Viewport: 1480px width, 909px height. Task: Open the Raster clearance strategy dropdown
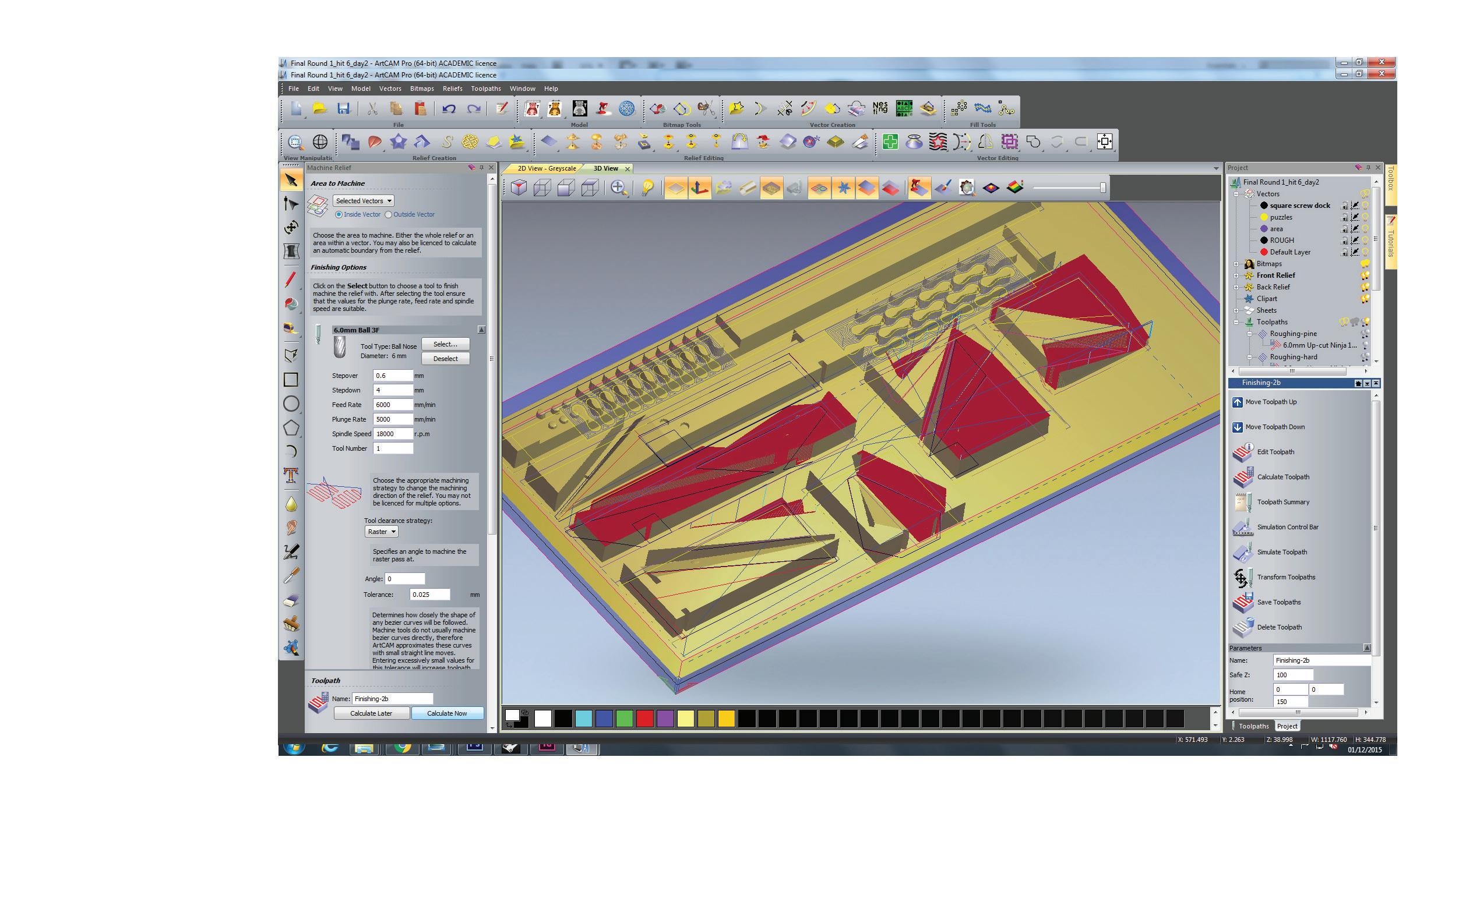pyautogui.click(x=381, y=532)
